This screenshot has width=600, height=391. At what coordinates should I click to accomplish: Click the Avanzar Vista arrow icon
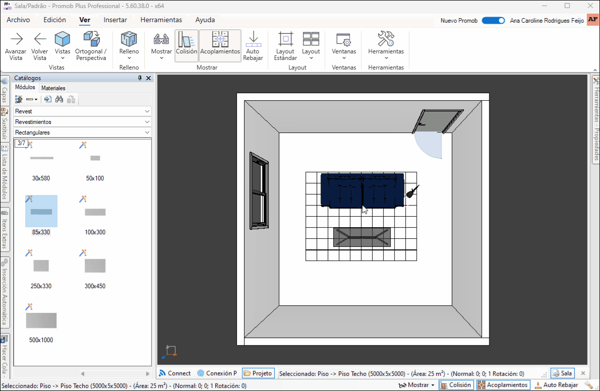click(x=16, y=39)
